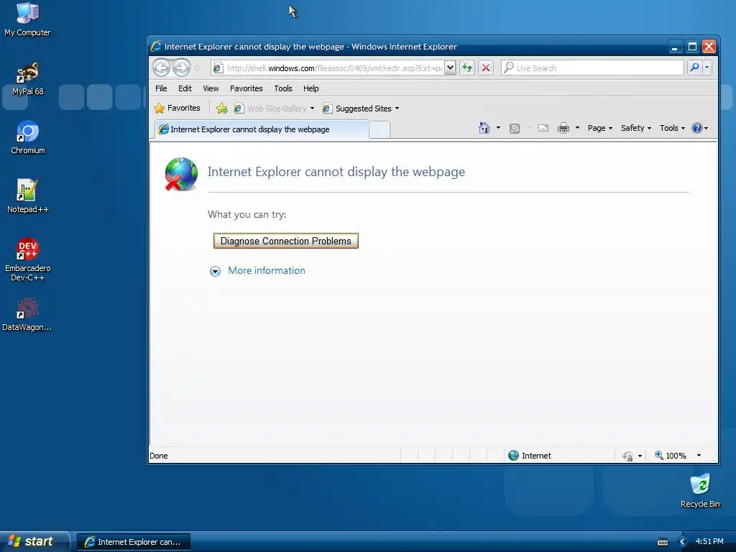736x552 pixels.
Task: Expand the Web Slice Gallery dropdown arrow
Action: coord(312,109)
